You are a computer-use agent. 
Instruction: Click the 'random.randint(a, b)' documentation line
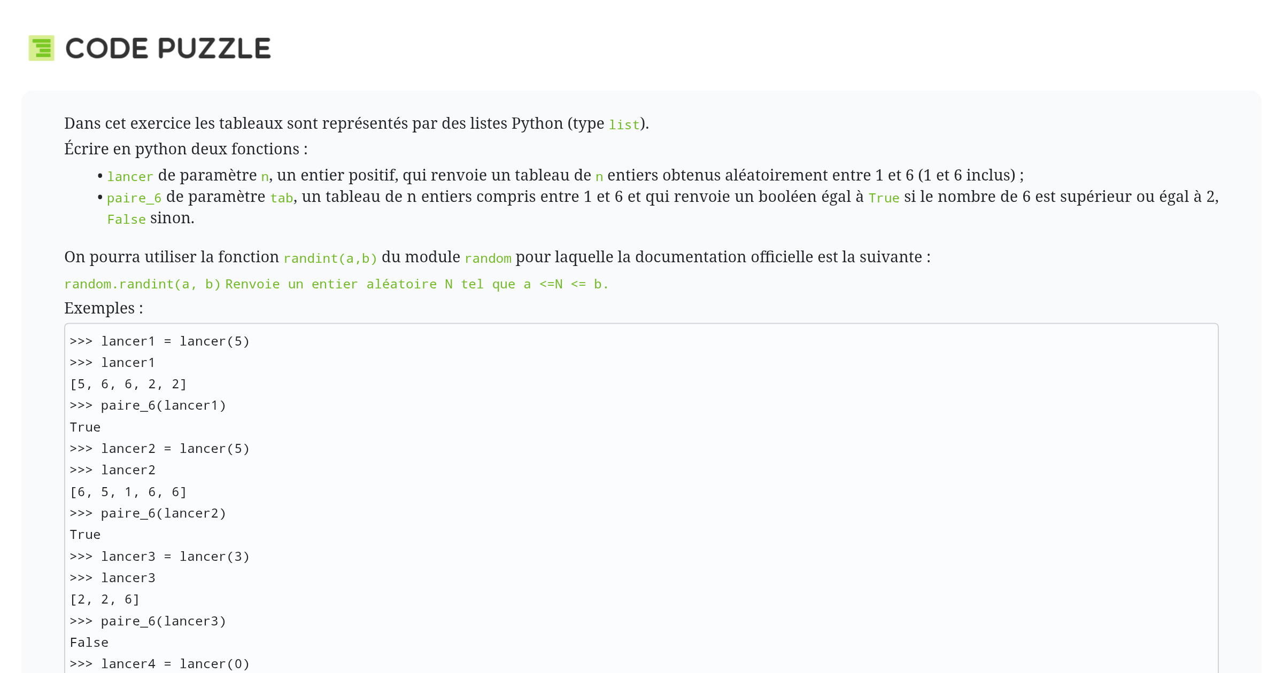coord(142,284)
